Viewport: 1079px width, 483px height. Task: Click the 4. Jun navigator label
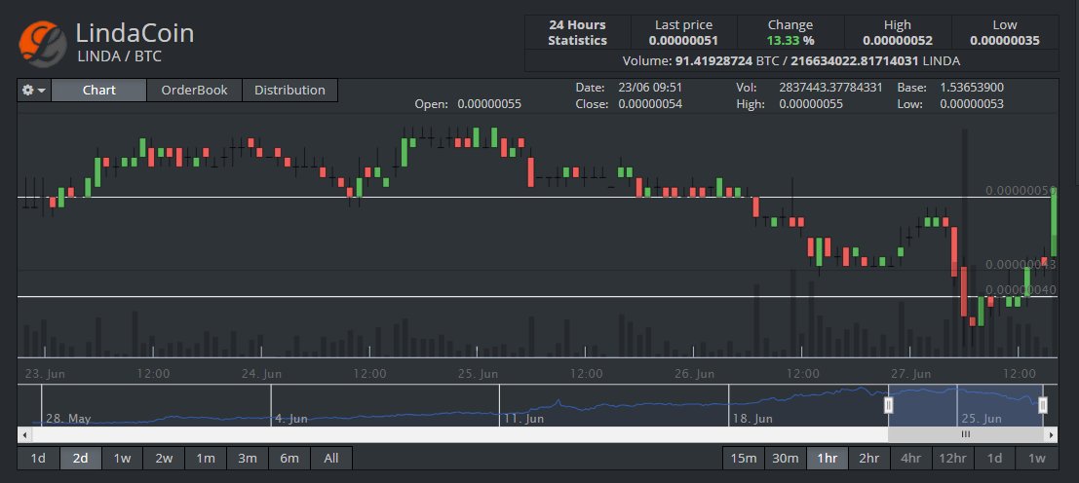tap(291, 419)
